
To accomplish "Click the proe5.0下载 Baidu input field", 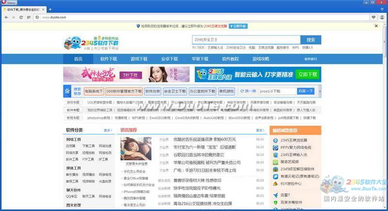I will (278, 91).
